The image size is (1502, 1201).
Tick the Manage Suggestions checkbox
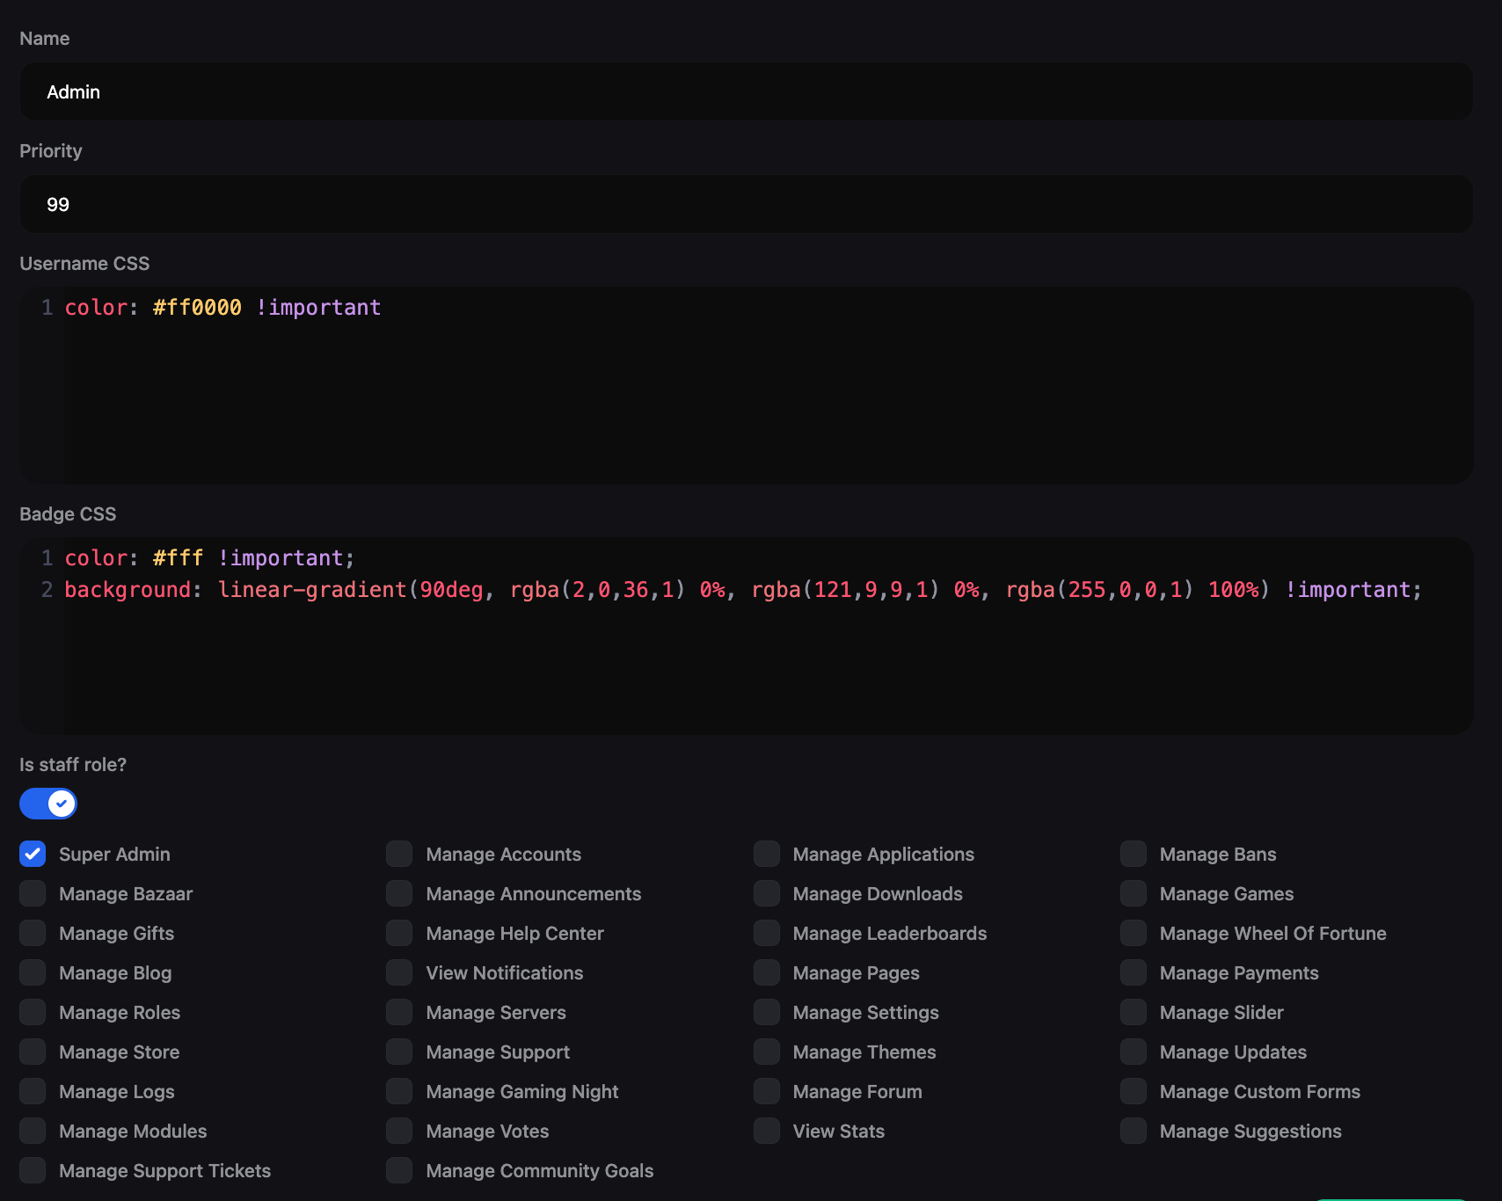(x=1134, y=1131)
